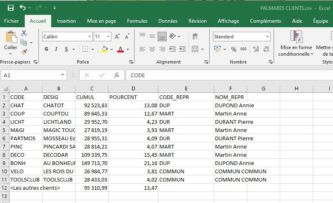Toggle wrap text ab icon
This screenshot has height=203, width=333.
tap(195, 36)
